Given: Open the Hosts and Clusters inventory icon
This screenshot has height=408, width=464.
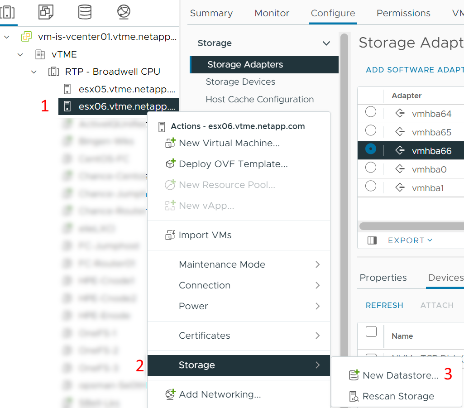Looking at the screenshot, I should [x=7, y=12].
